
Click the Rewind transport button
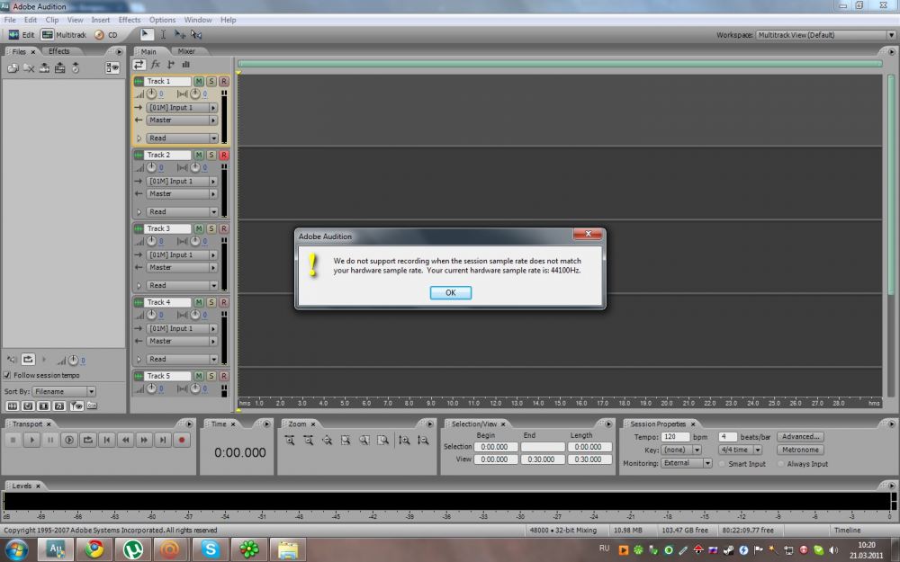coord(126,440)
